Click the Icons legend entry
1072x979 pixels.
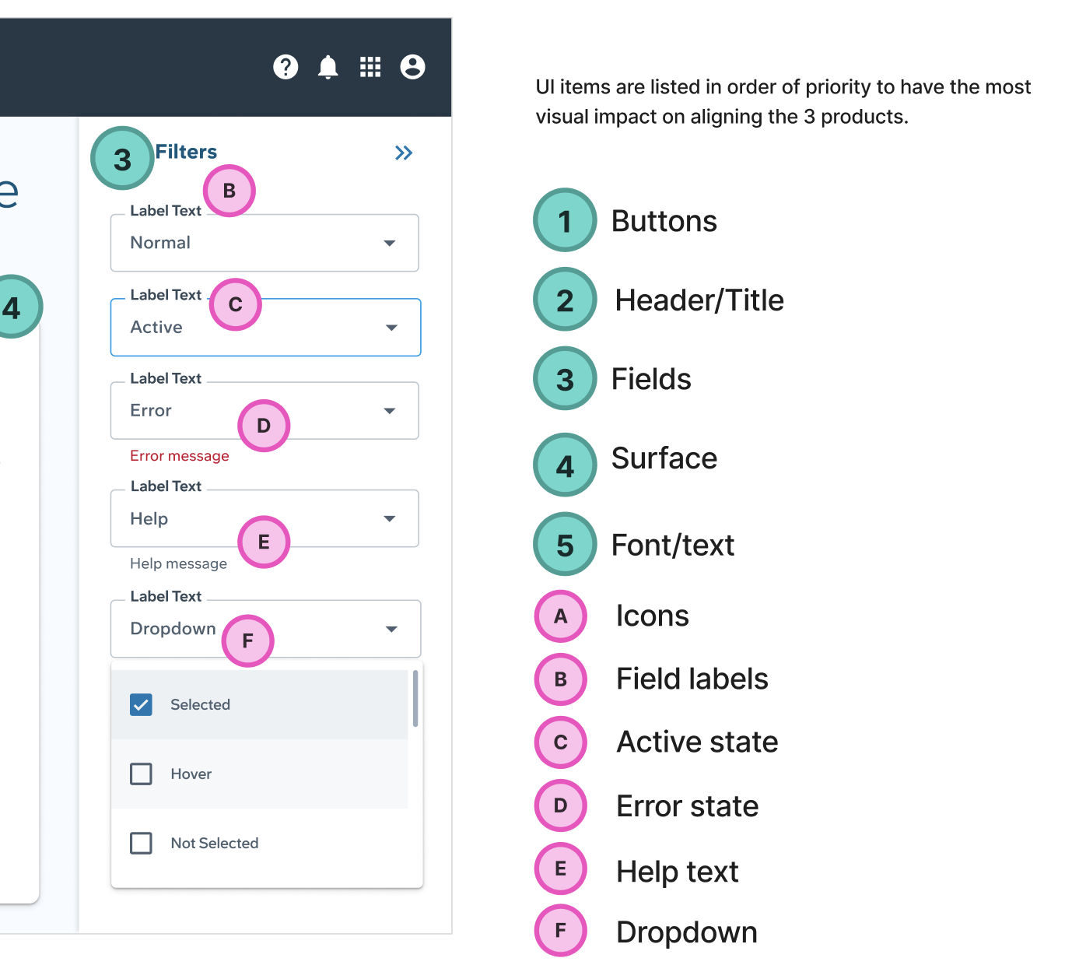click(x=653, y=616)
